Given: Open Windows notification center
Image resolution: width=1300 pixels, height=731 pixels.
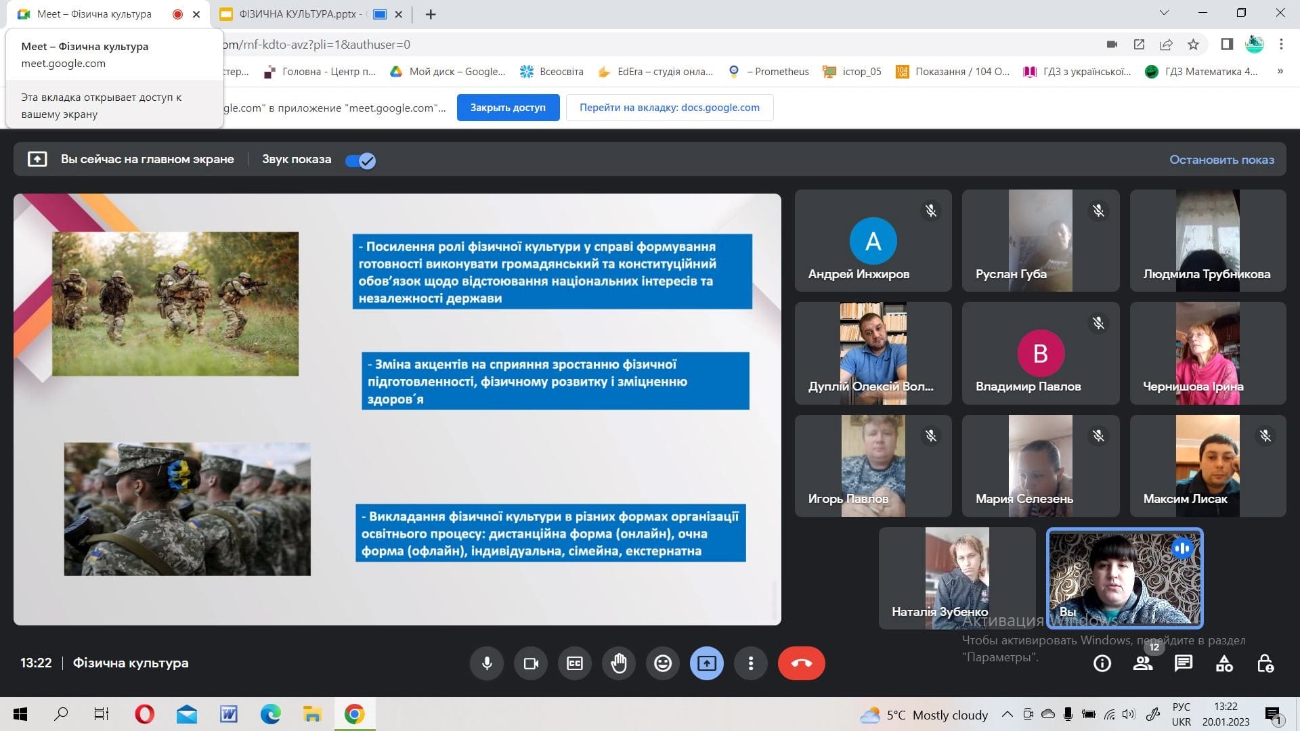Looking at the screenshot, I should tap(1274, 715).
